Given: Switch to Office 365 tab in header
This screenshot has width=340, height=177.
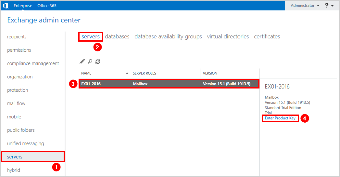Looking at the screenshot, I should 47,6.
